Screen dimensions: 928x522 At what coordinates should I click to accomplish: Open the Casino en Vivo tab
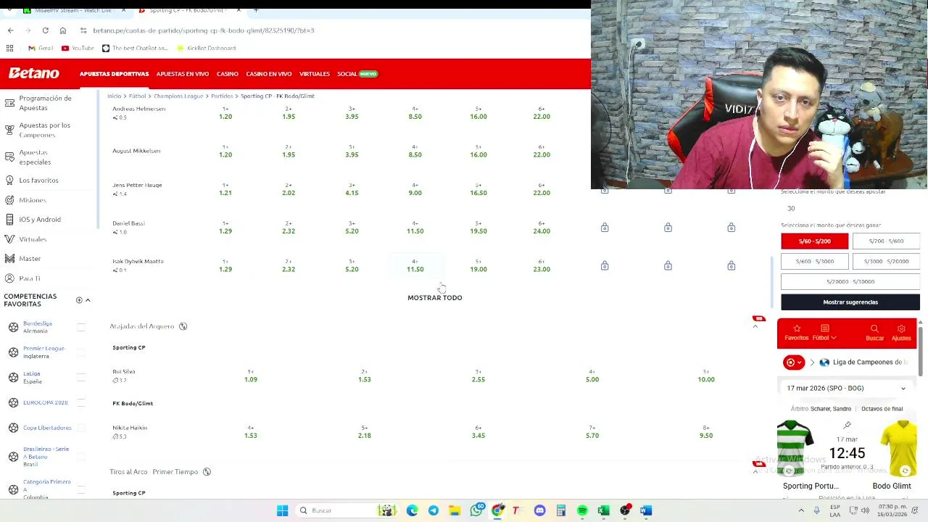[268, 74]
